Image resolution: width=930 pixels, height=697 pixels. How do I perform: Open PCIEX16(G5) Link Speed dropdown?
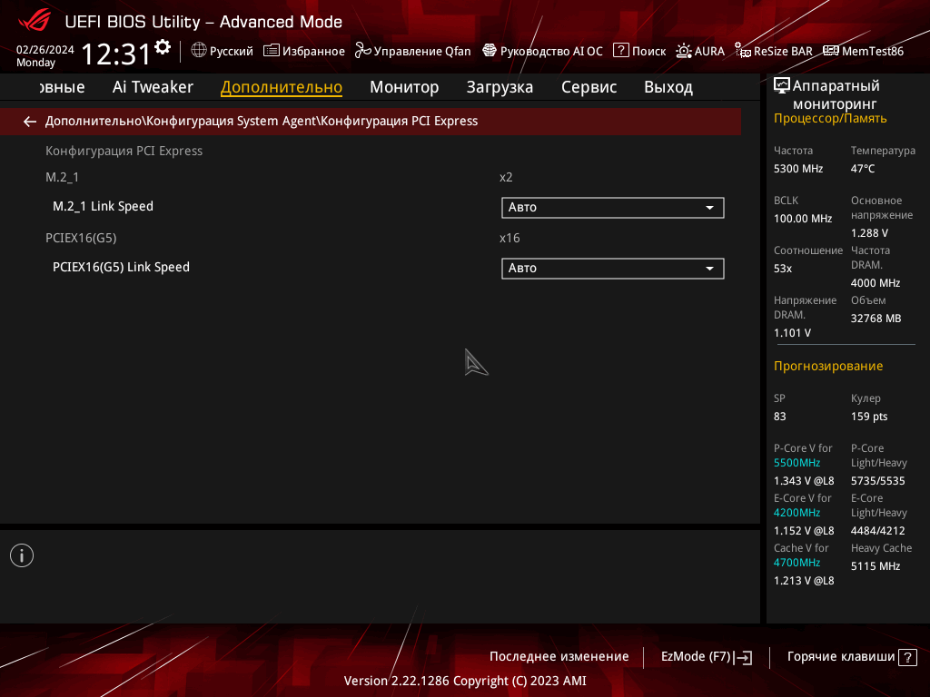click(613, 269)
